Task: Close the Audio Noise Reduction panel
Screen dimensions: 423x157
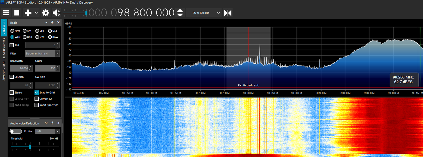Action: [58, 123]
